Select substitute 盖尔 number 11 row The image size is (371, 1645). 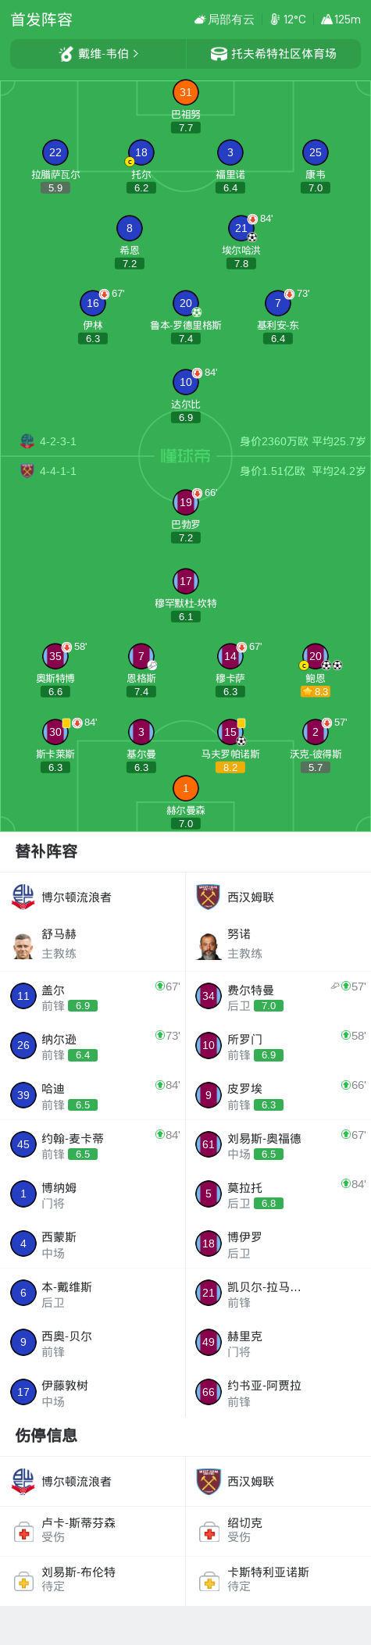tap(93, 996)
